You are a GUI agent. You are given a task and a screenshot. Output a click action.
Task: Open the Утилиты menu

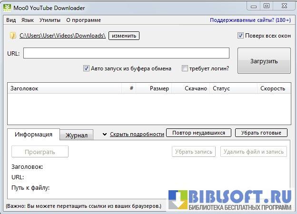coord(50,20)
